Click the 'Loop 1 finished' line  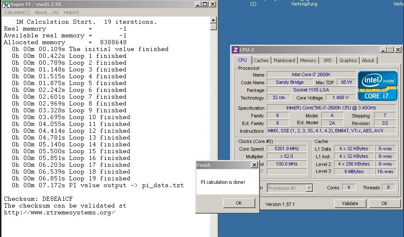(69, 56)
